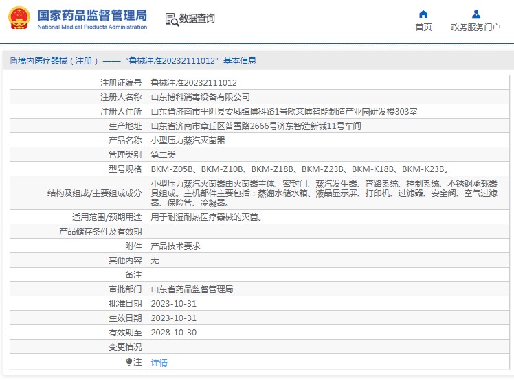Click expiry date 2028-10-30
This screenshot has height=380, width=514.
pyautogui.click(x=173, y=333)
